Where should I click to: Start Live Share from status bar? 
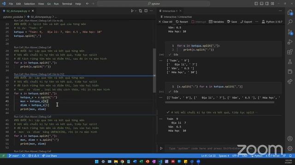(x=49, y=156)
